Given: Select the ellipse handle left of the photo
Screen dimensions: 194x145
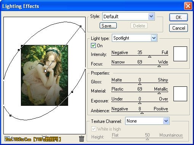Looking at the screenshot, I should pyautogui.click(x=19, y=50).
